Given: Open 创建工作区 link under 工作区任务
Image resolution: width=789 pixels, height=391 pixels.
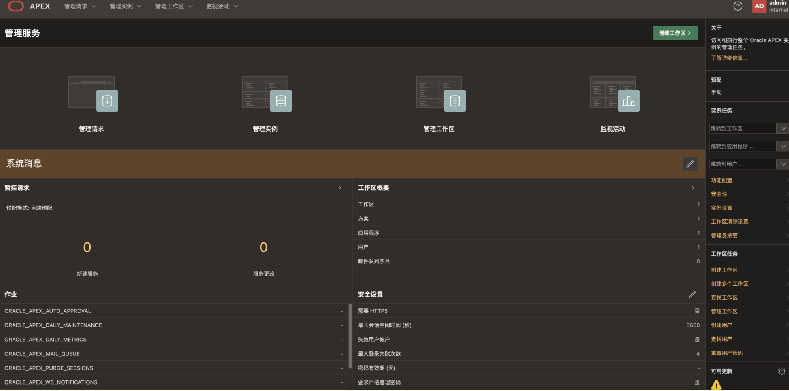Looking at the screenshot, I should click(x=724, y=270).
